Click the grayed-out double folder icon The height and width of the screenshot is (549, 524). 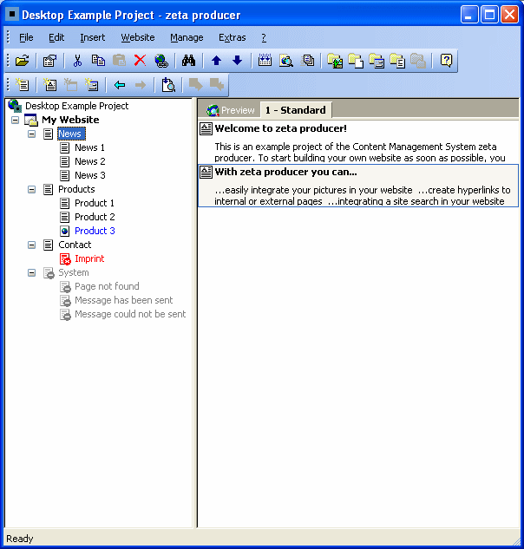[x=418, y=61]
